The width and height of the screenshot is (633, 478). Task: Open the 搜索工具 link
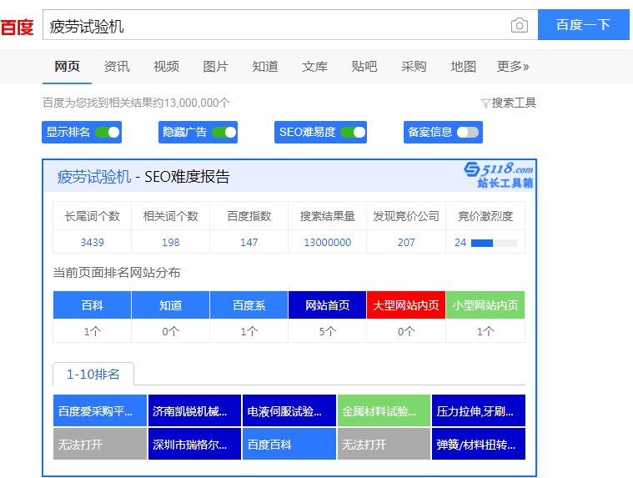click(x=514, y=103)
